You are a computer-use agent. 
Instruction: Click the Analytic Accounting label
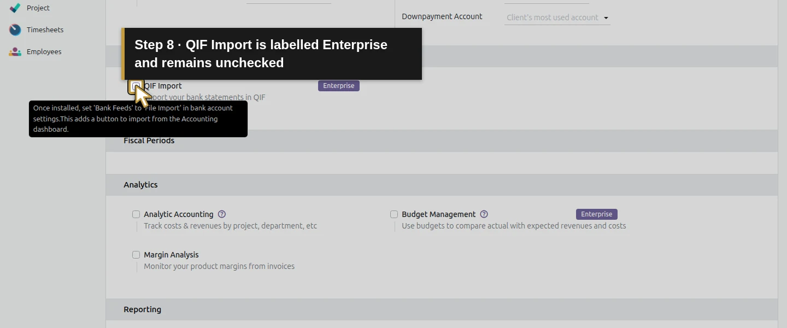pos(179,214)
